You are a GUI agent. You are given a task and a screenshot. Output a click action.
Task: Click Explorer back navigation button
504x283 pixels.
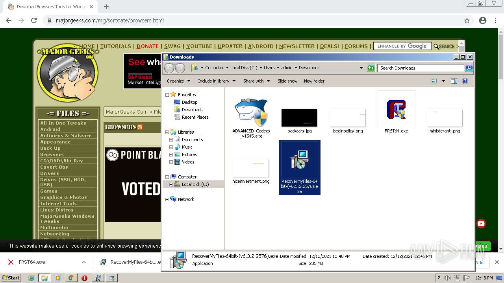click(169, 68)
